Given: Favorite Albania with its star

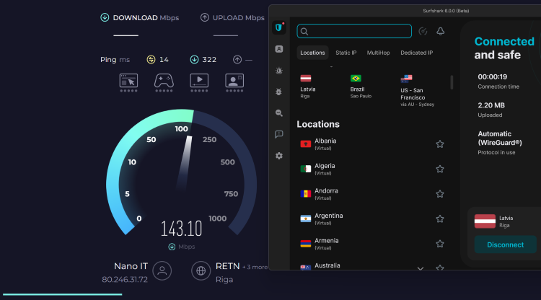Looking at the screenshot, I should pos(439,144).
